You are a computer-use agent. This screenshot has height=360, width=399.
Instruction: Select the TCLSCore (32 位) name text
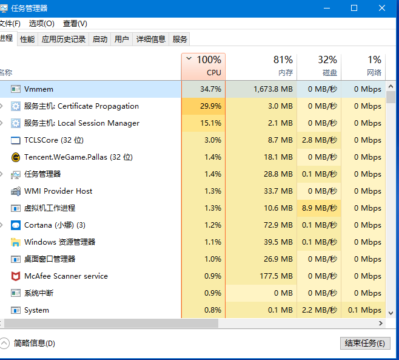click(54, 140)
